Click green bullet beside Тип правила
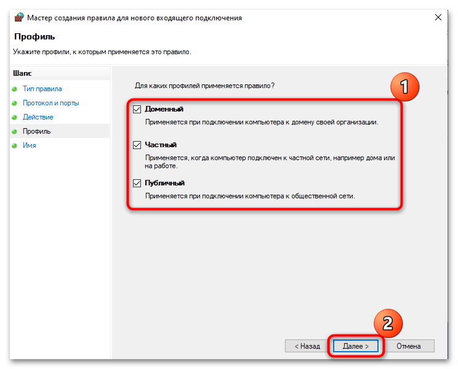The height and width of the screenshot is (369, 458). point(14,89)
